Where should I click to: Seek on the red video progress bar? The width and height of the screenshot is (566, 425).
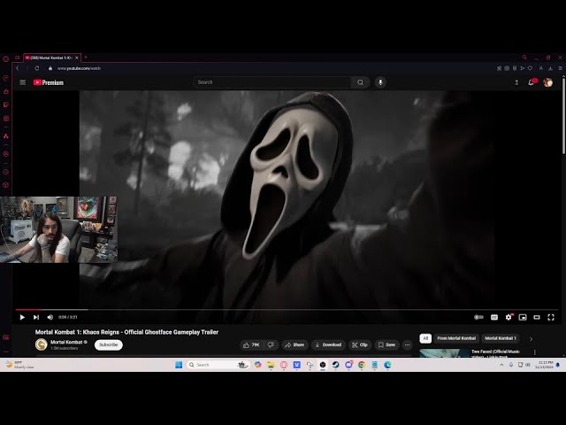coord(287,310)
